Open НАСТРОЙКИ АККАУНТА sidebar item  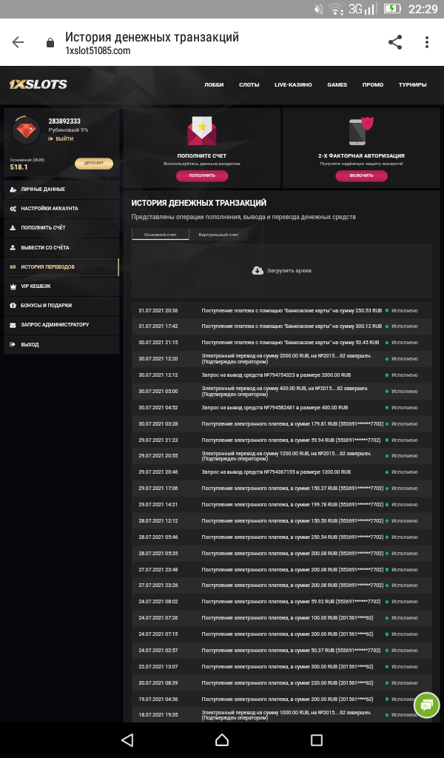61,209
